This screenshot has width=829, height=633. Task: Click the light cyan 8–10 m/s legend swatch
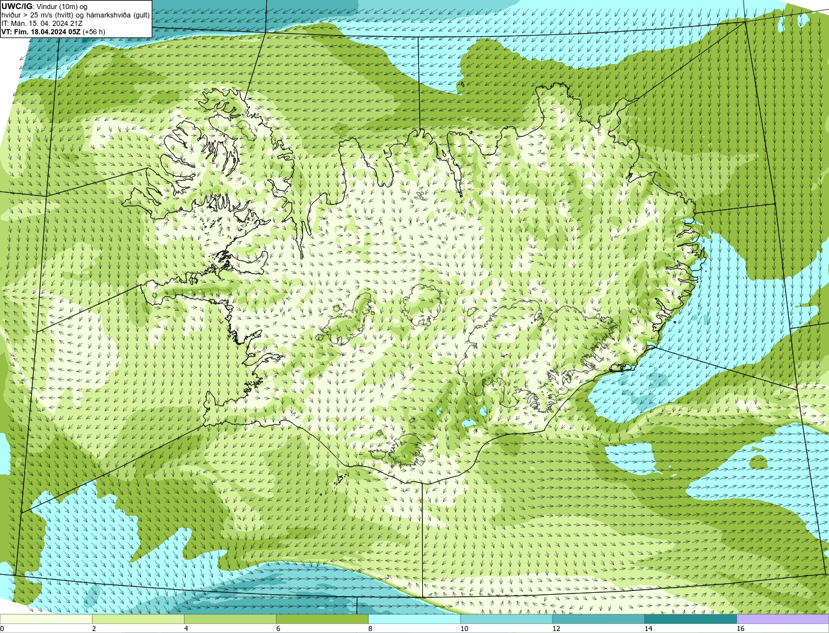coord(414,619)
